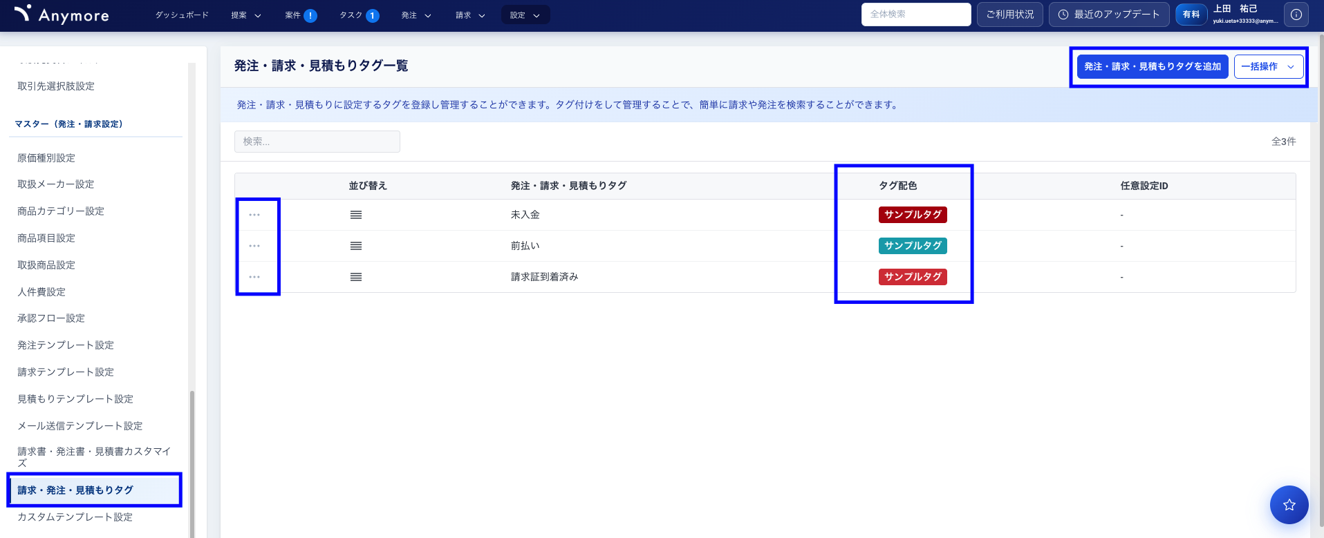The height and width of the screenshot is (538, 1324).
Task: Open the 上田 祐己 user profile
Action: pos(1244,15)
